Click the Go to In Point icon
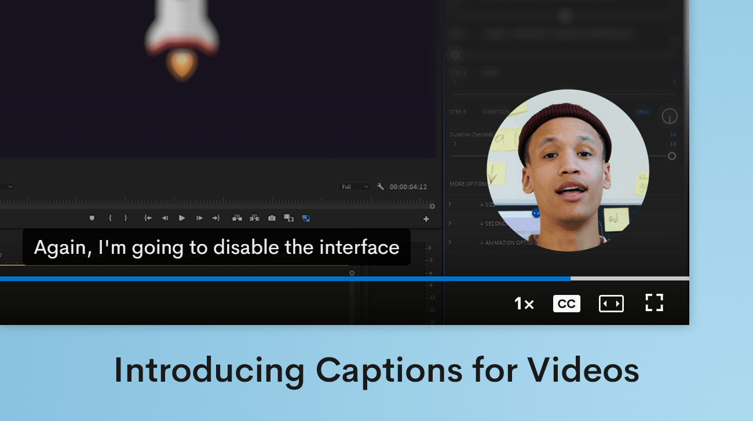The width and height of the screenshot is (753, 421). pos(149,219)
